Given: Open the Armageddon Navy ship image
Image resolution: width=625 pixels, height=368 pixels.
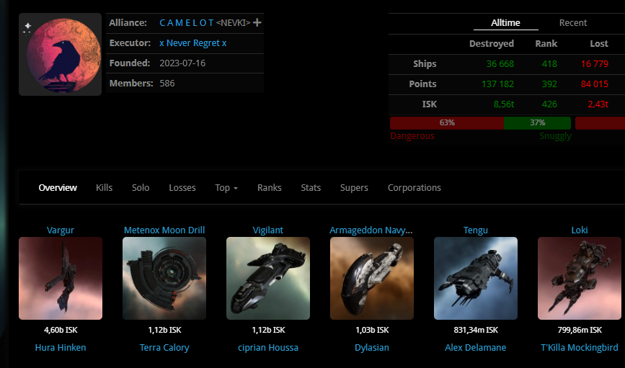Looking at the screenshot, I should [372, 279].
